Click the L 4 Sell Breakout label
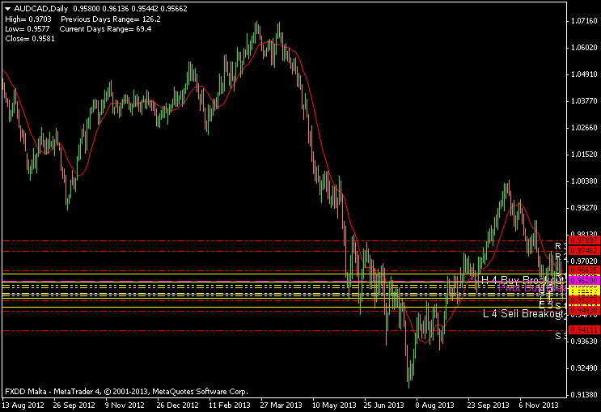 (x=522, y=313)
